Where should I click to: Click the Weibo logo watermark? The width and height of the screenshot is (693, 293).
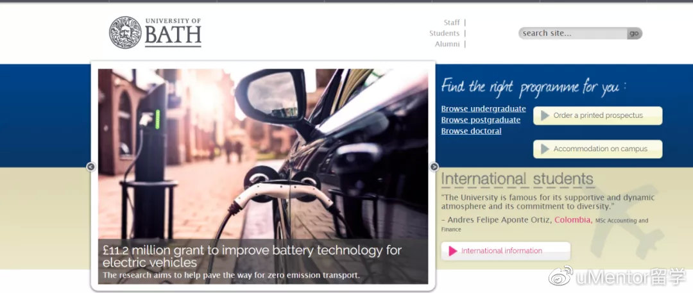tap(560, 276)
